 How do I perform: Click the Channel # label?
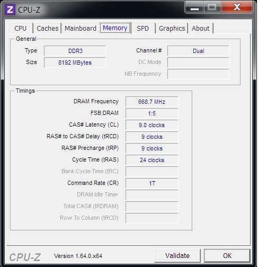coord(149,50)
